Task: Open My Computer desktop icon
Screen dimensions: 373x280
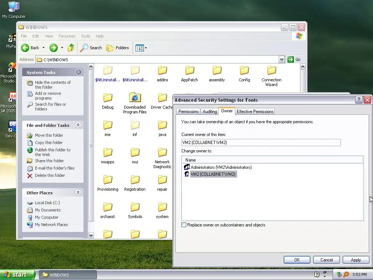Action: pos(14,9)
